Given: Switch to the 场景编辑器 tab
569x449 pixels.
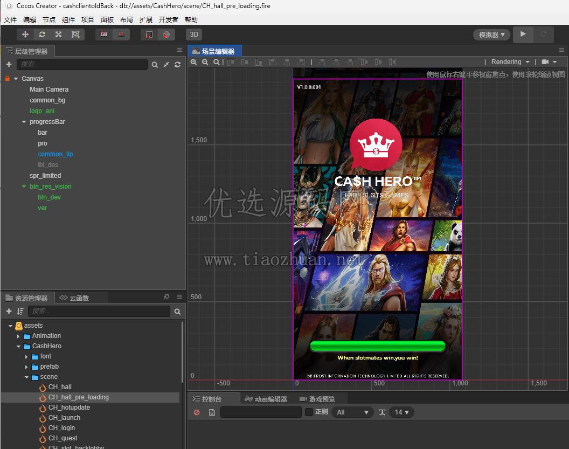Looking at the screenshot, I should tap(214, 51).
